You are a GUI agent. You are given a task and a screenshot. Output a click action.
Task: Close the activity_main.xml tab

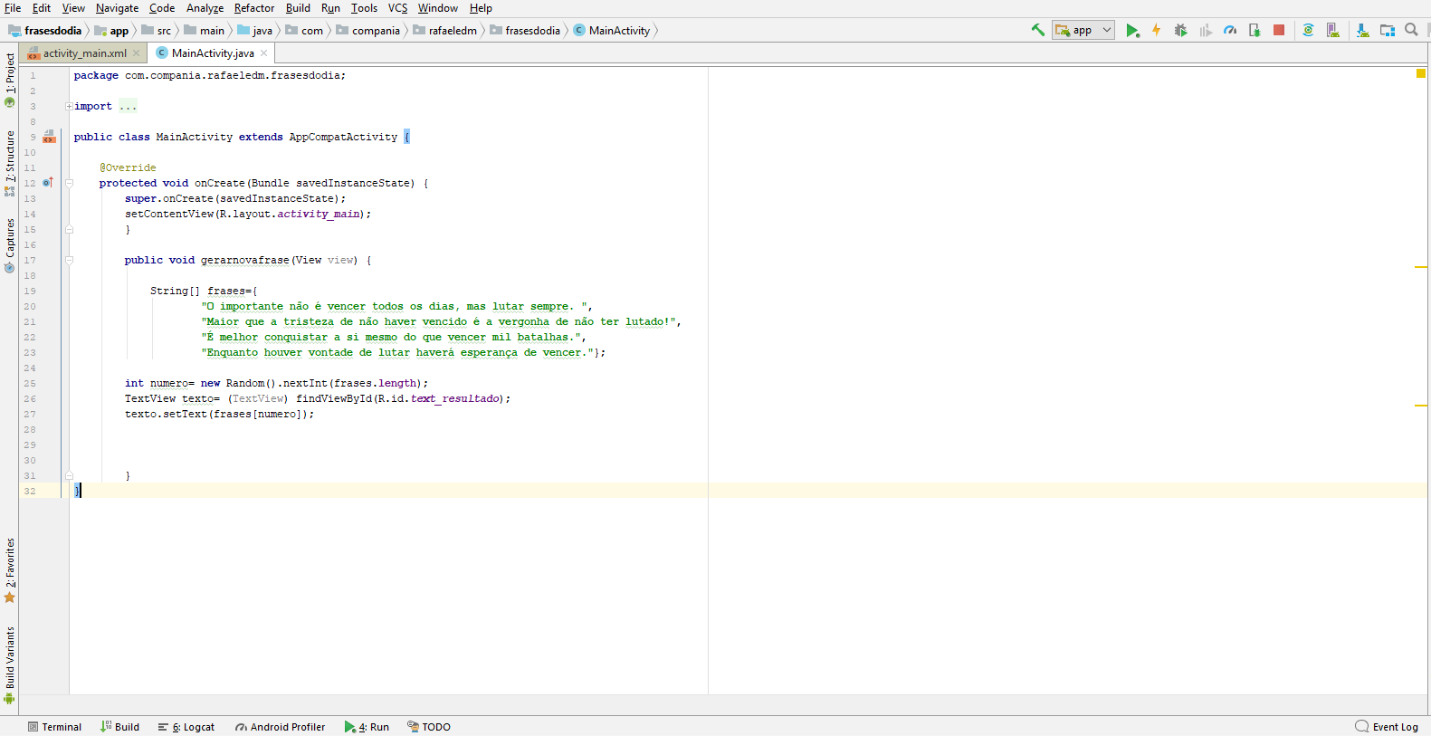coord(137,53)
